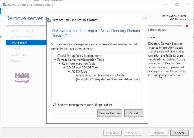Image resolution: width=194 pixels, height=138 pixels.
Task: Go to Features step in sidebar
Action: coord(16,49)
